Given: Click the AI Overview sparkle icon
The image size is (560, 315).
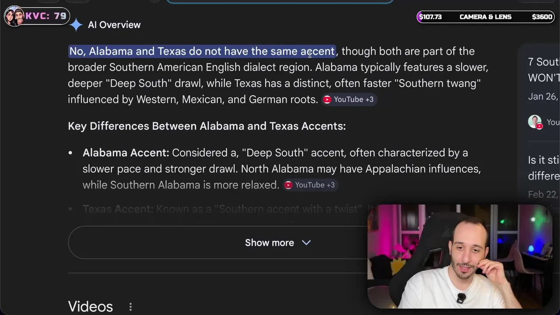Looking at the screenshot, I should click(76, 25).
